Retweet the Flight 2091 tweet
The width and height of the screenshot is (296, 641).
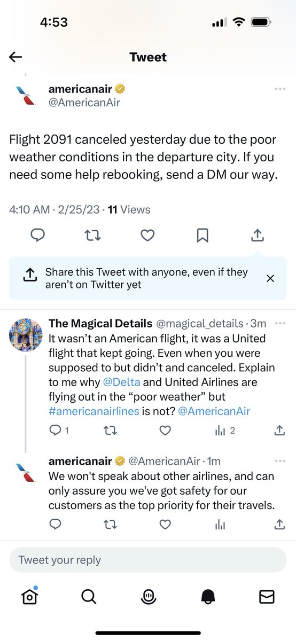[x=92, y=235]
